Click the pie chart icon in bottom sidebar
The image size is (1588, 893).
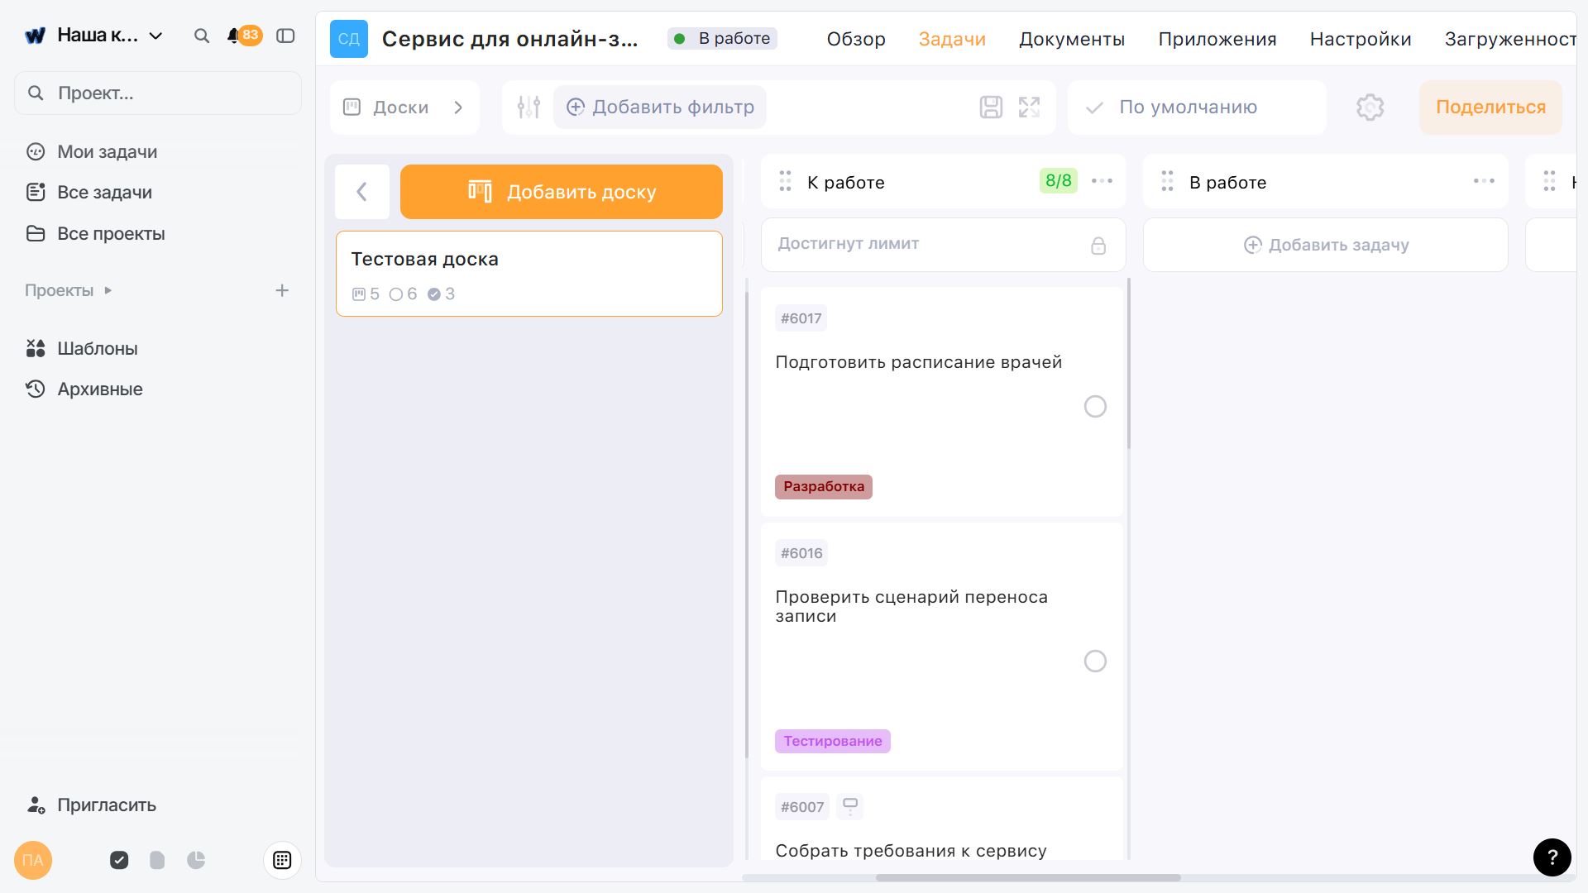point(196,860)
